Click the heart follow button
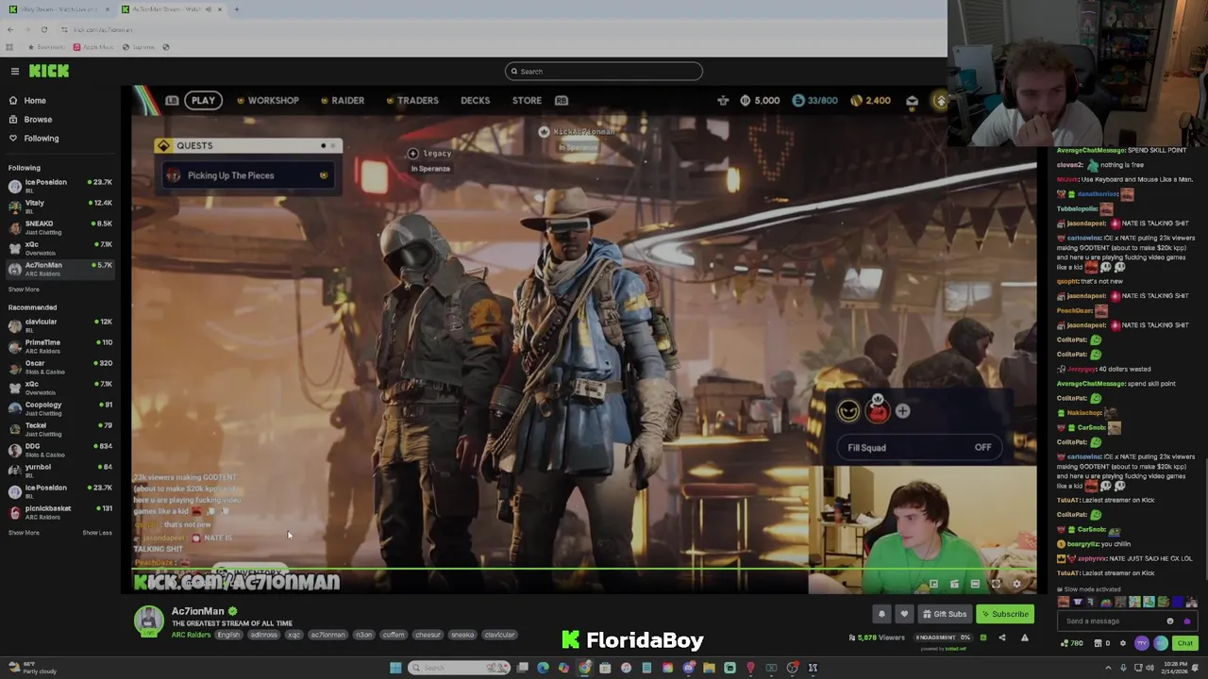Viewport: 1208px width, 679px height. [904, 614]
